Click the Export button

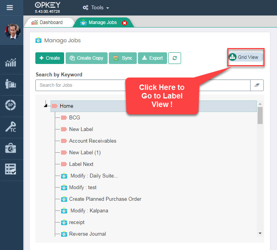(152, 58)
